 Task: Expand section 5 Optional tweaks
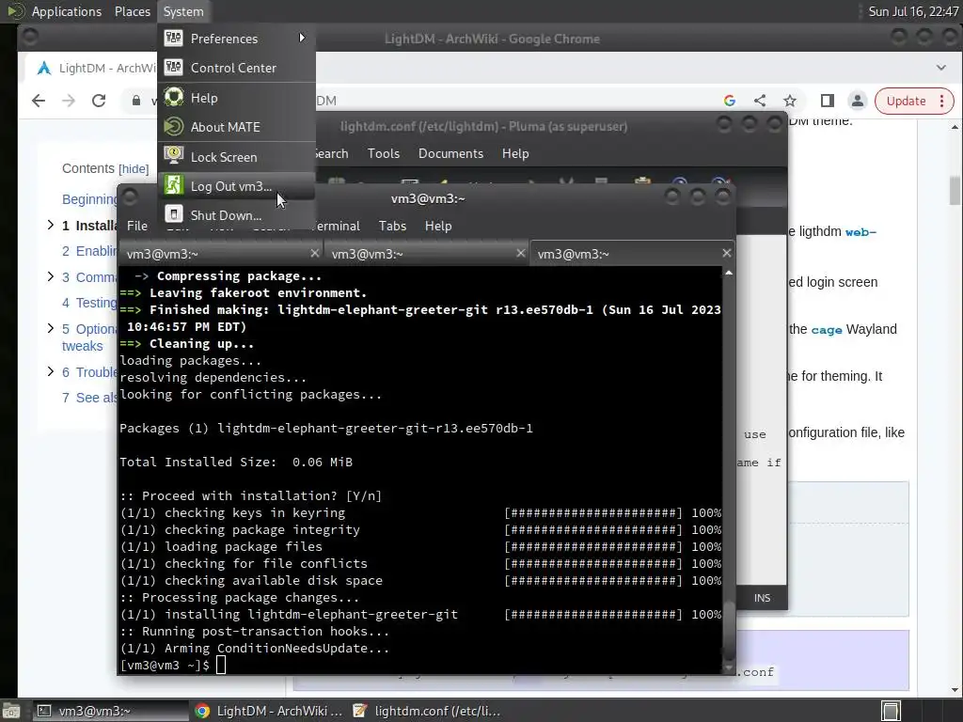point(51,328)
